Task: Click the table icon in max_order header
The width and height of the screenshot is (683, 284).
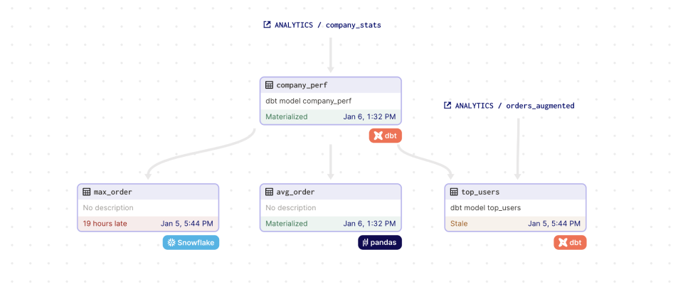Action: (87, 192)
